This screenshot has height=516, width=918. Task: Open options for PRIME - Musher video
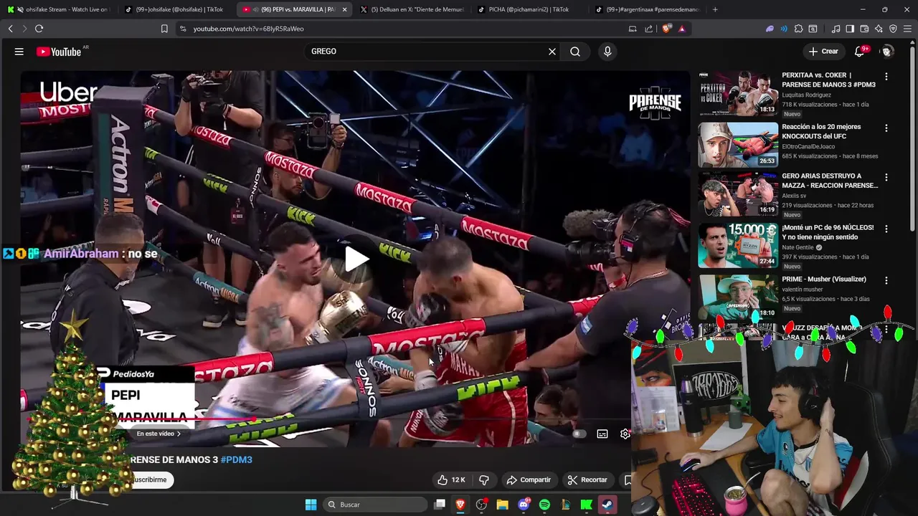886,280
